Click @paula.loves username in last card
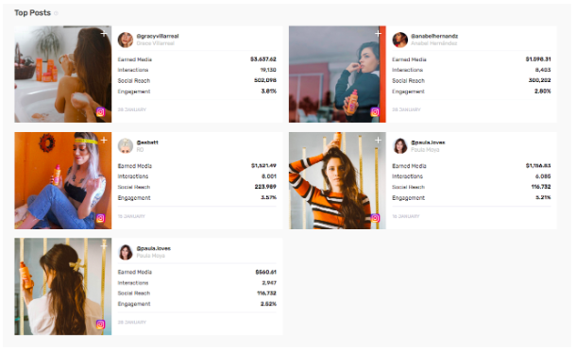This screenshot has width=576, height=350. coord(154,248)
